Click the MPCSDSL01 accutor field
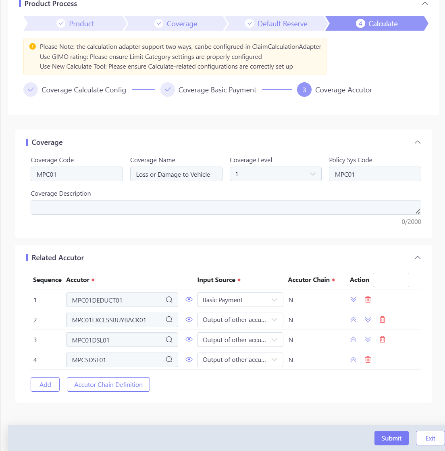445x451 pixels. pos(122,360)
